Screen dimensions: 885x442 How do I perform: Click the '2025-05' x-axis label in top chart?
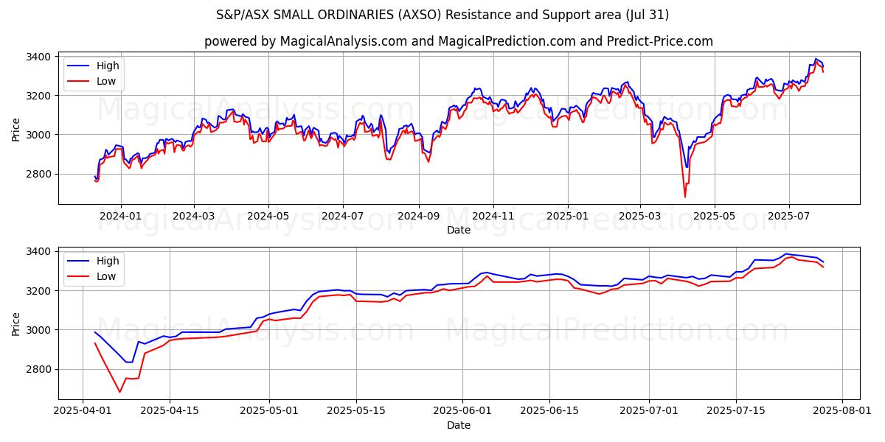tap(714, 217)
